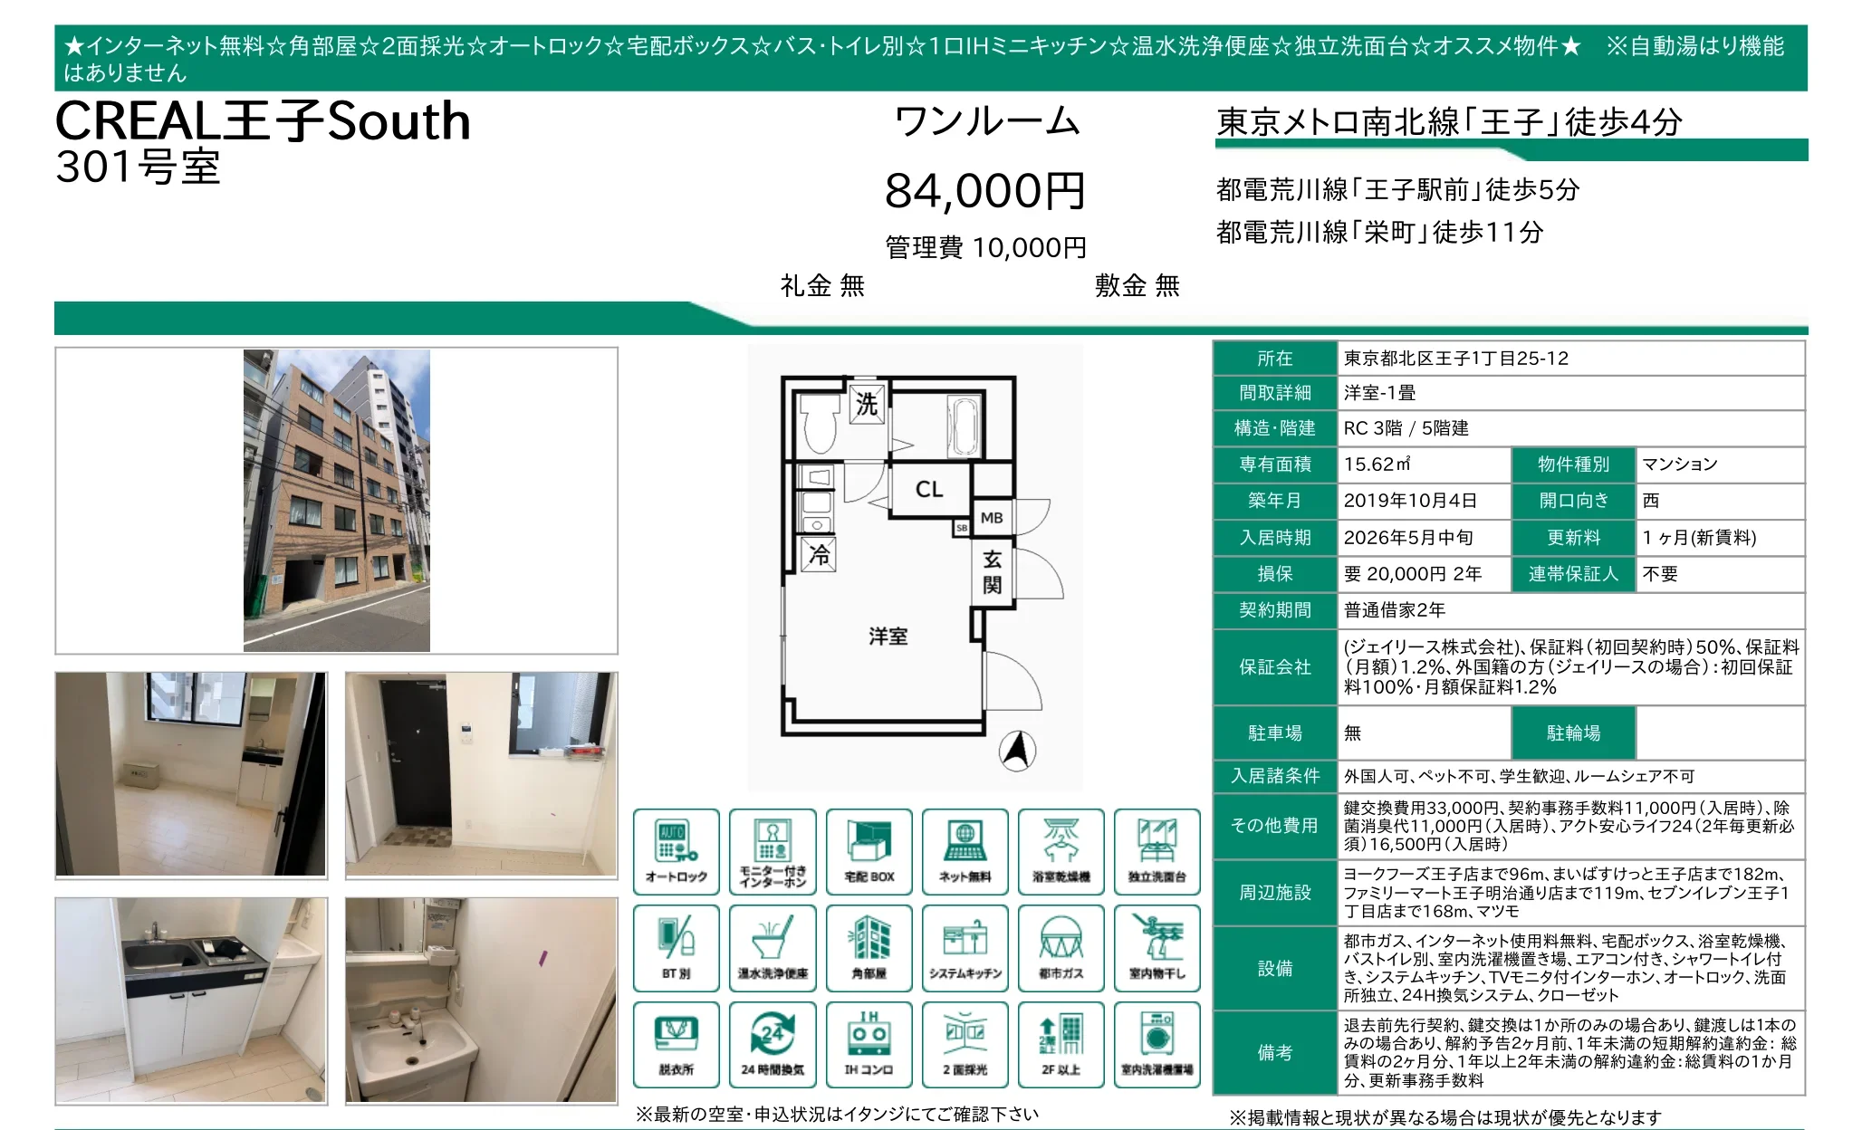Click the モニター付きインターホン intercom icon

(x=772, y=851)
